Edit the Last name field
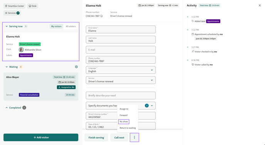The width and height of the screenshot is (265, 145). [121, 40]
